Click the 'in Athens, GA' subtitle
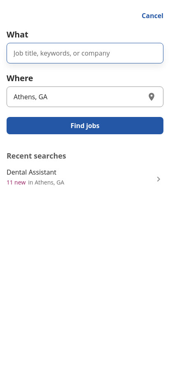Image resolution: width=170 pixels, height=369 pixels. [x=46, y=182]
